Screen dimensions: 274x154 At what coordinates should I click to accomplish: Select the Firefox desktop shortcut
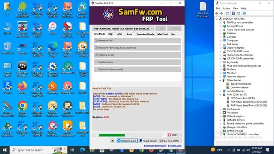click(22, 87)
